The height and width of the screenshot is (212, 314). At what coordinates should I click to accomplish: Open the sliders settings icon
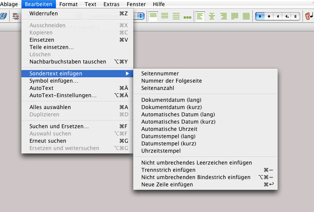(x=16, y=16)
